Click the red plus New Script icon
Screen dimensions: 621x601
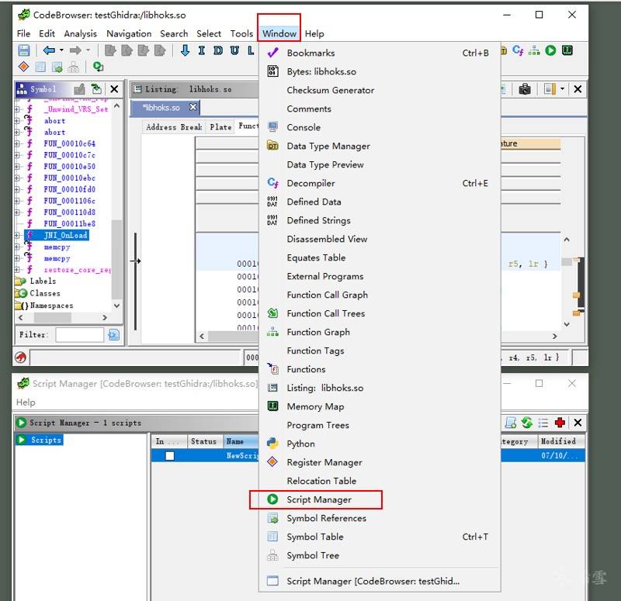point(560,423)
